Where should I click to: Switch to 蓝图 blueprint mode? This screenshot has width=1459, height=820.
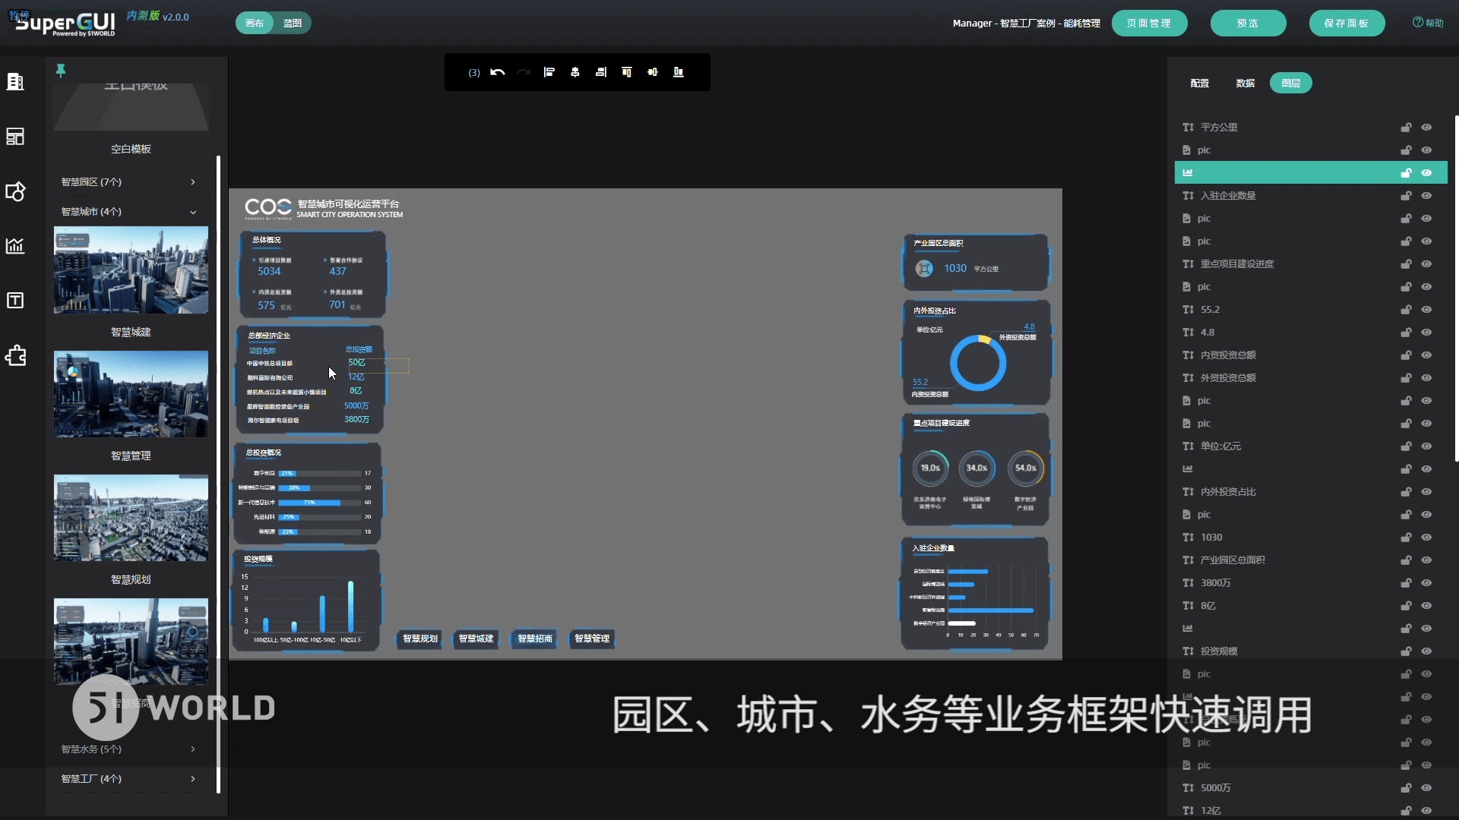click(x=293, y=24)
